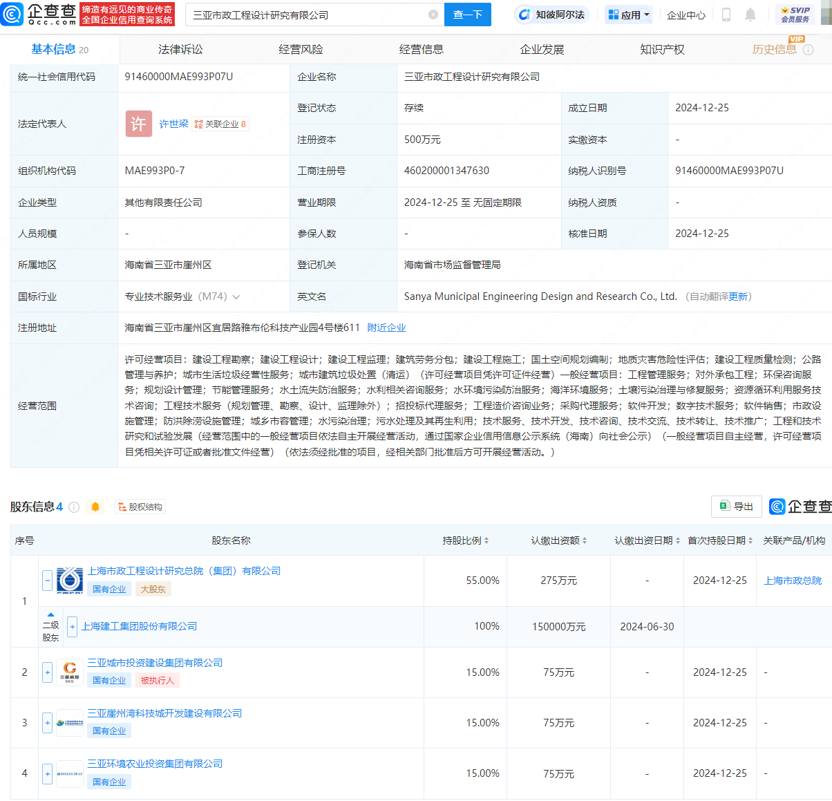832x801 pixels.
Task: Select credit code 91460000MAE993P07U text
Action: [x=178, y=77]
